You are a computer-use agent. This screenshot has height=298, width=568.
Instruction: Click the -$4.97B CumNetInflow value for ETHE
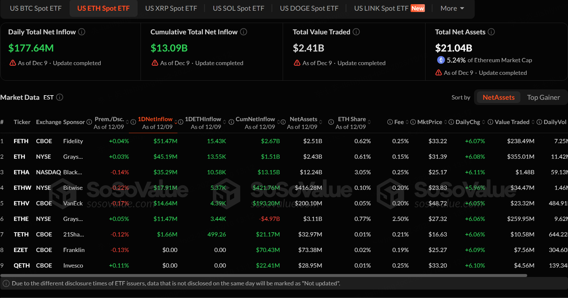(269, 219)
